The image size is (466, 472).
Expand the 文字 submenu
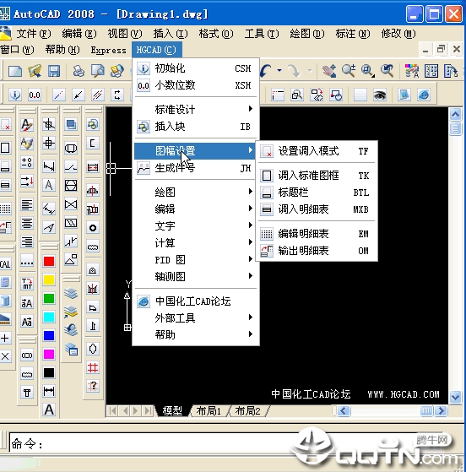[196, 225]
